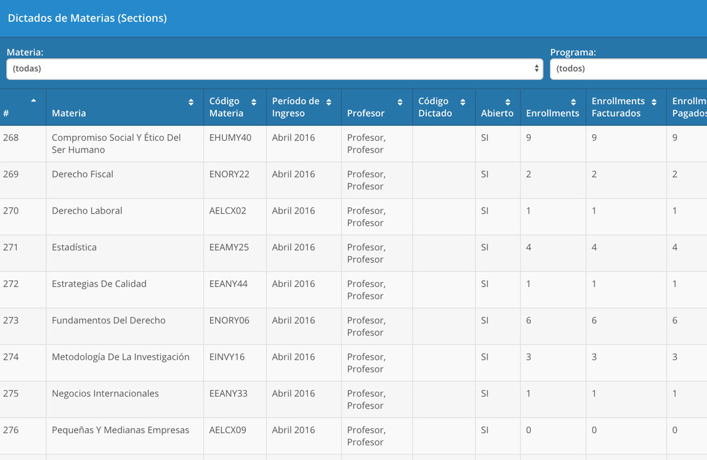The height and width of the screenshot is (460, 707).
Task: Click the 'Estadística' cell
Action: pyautogui.click(x=74, y=247)
